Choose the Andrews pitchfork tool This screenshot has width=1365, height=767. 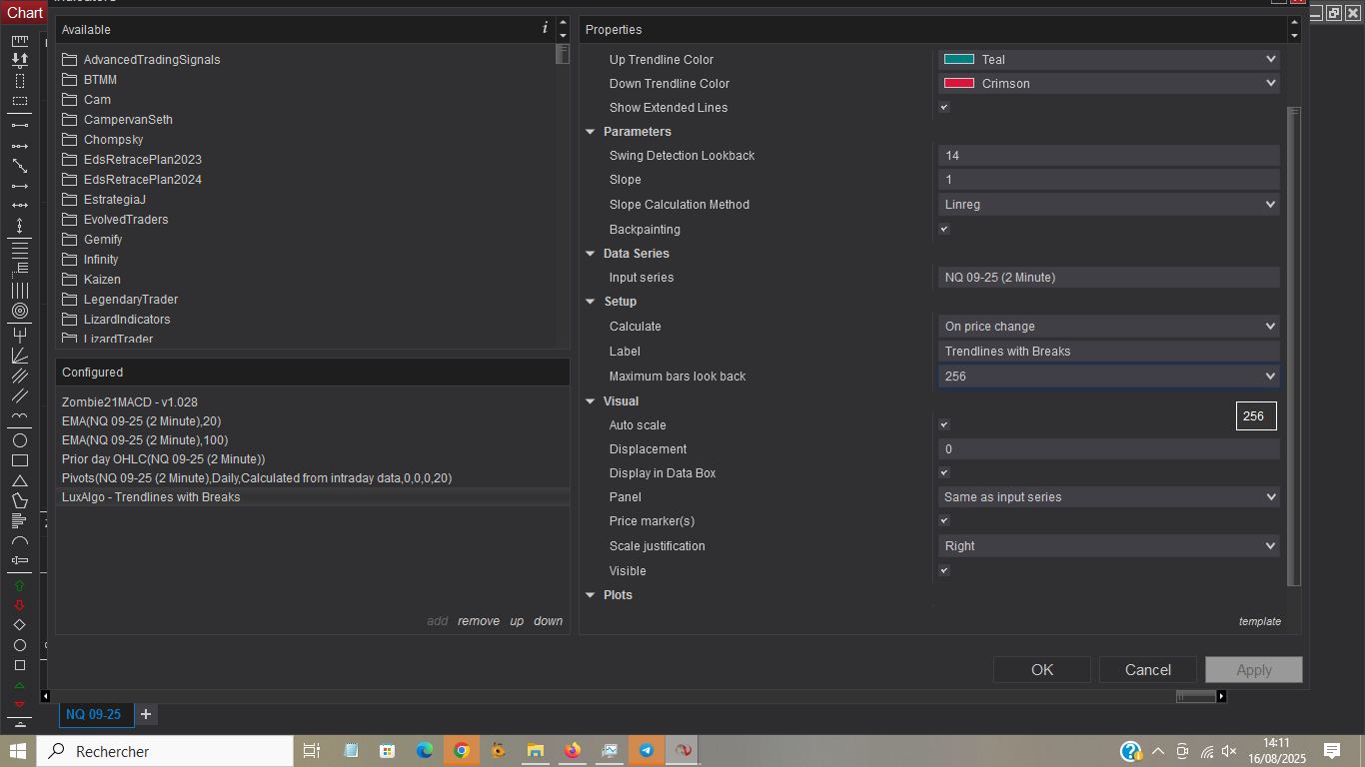[19, 334]
